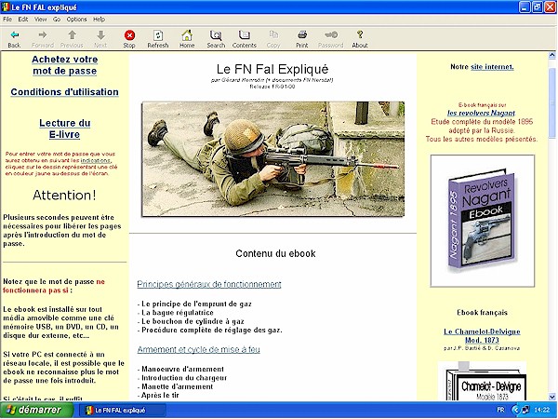
Task: Open the View menu
Action: pos(40,20)
